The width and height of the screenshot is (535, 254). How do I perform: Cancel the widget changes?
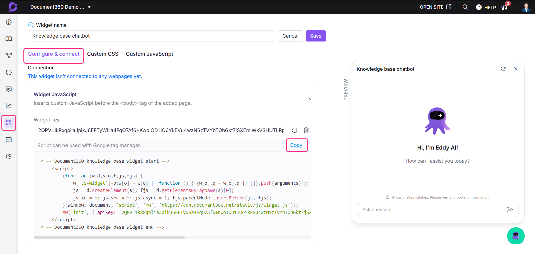(x=290, y=36)
